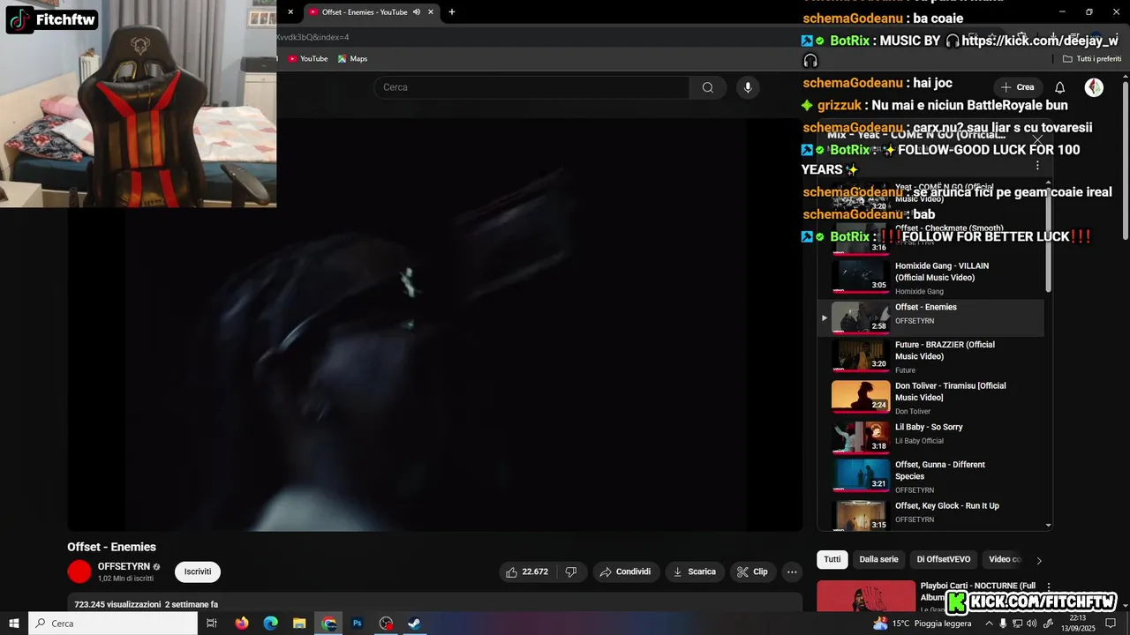The height and width of the screenshot is (635, 1130).
Task: Open playlist options three-dot menu
Action: pos(1037,166)
